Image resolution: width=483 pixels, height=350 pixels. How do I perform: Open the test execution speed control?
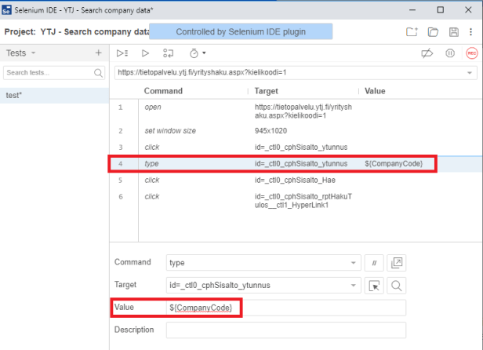tap(196, 53)
